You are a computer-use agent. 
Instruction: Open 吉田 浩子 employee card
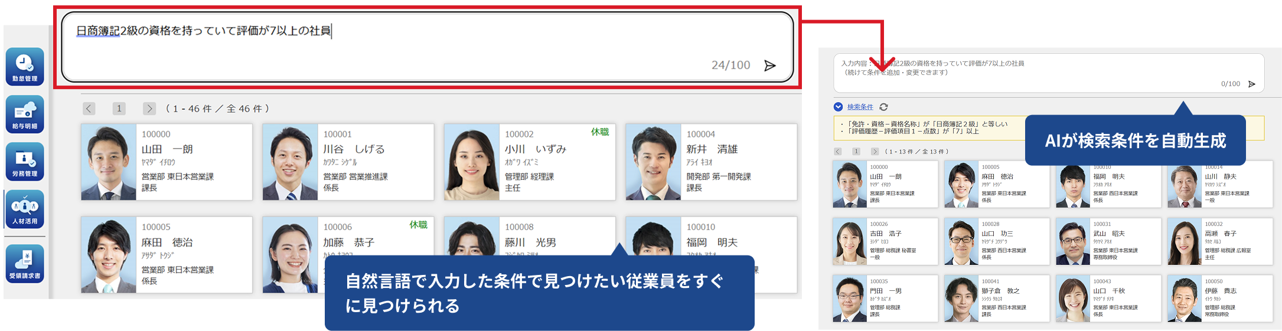click(x=885, y=241)
